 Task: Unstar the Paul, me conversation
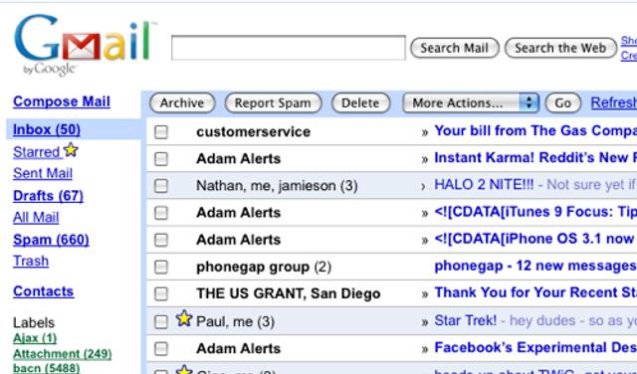183,318
